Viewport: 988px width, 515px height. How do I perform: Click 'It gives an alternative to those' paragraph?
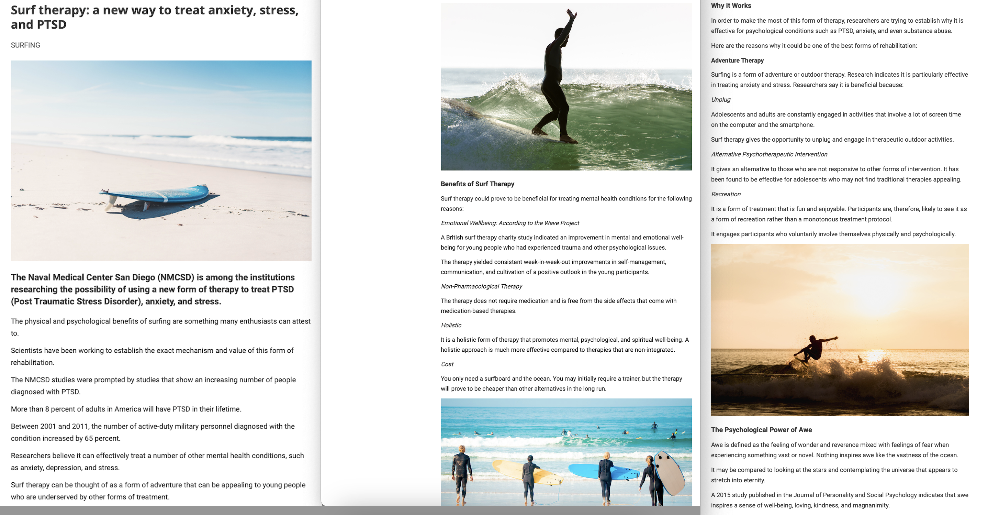[836, 174]
